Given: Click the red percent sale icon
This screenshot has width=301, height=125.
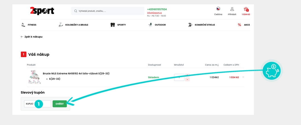Looking at the screenshot, I should point(239,25).
